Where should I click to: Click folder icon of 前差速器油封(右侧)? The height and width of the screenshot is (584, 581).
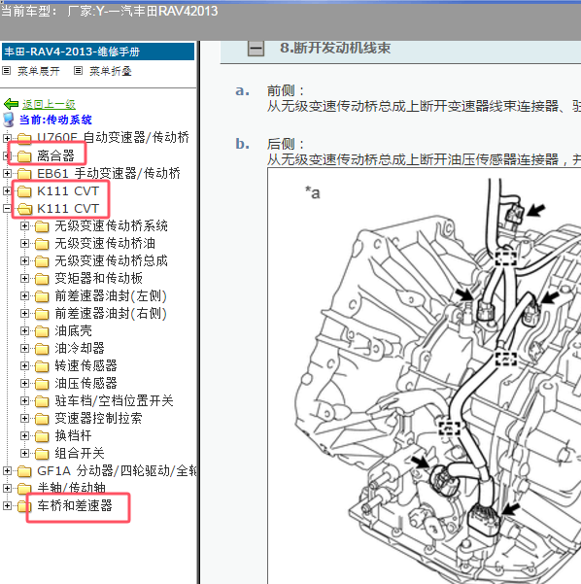tap(42, 314)
